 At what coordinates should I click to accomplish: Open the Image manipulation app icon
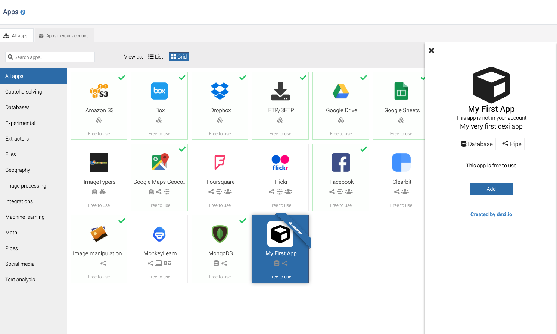pos(99,234)
